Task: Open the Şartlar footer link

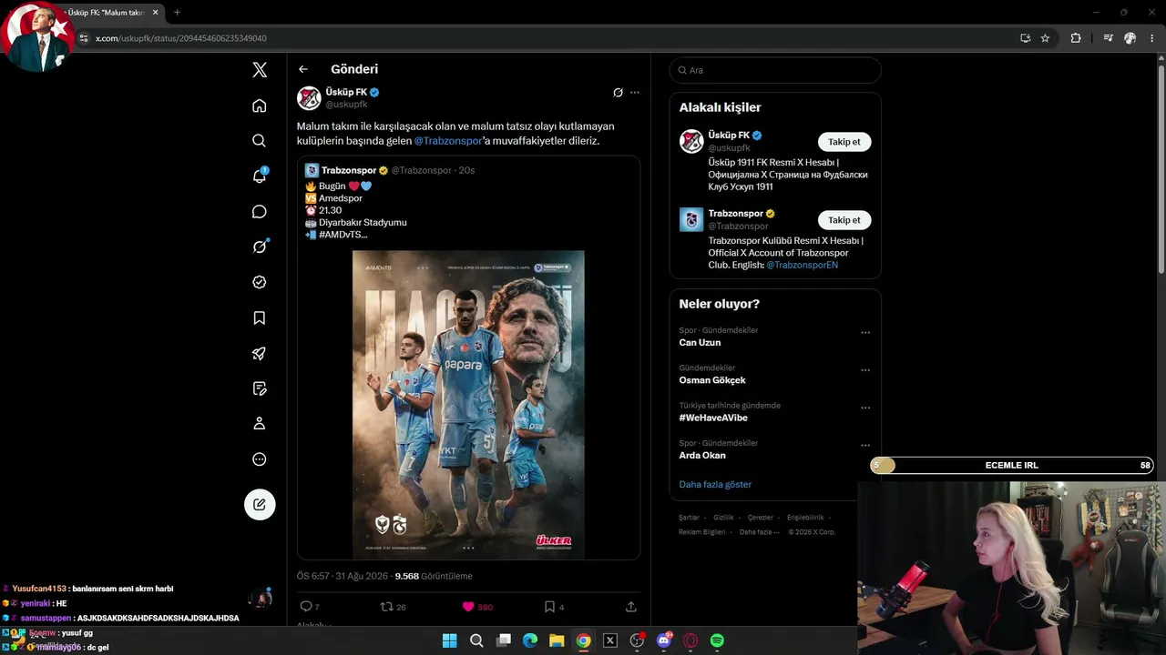Action: 689,518
